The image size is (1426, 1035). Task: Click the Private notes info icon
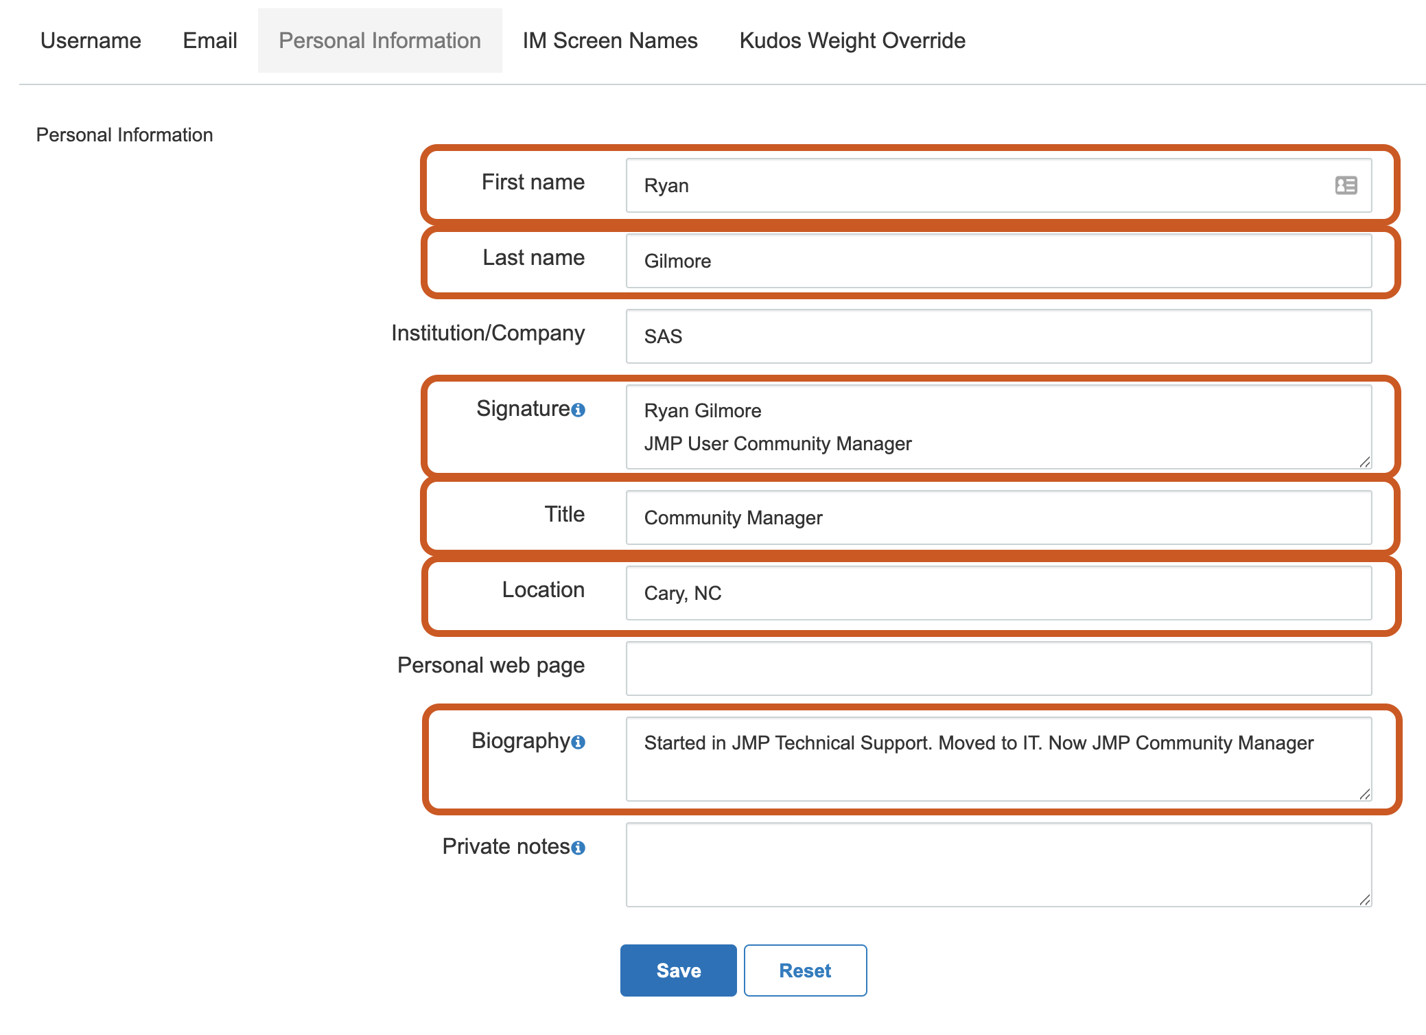(578, 848)
